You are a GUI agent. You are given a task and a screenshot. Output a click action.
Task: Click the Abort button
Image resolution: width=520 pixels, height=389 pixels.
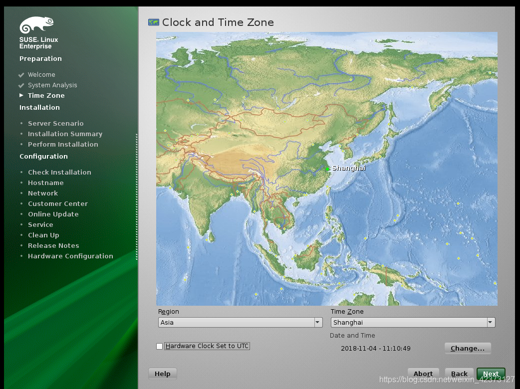point(423,374)
